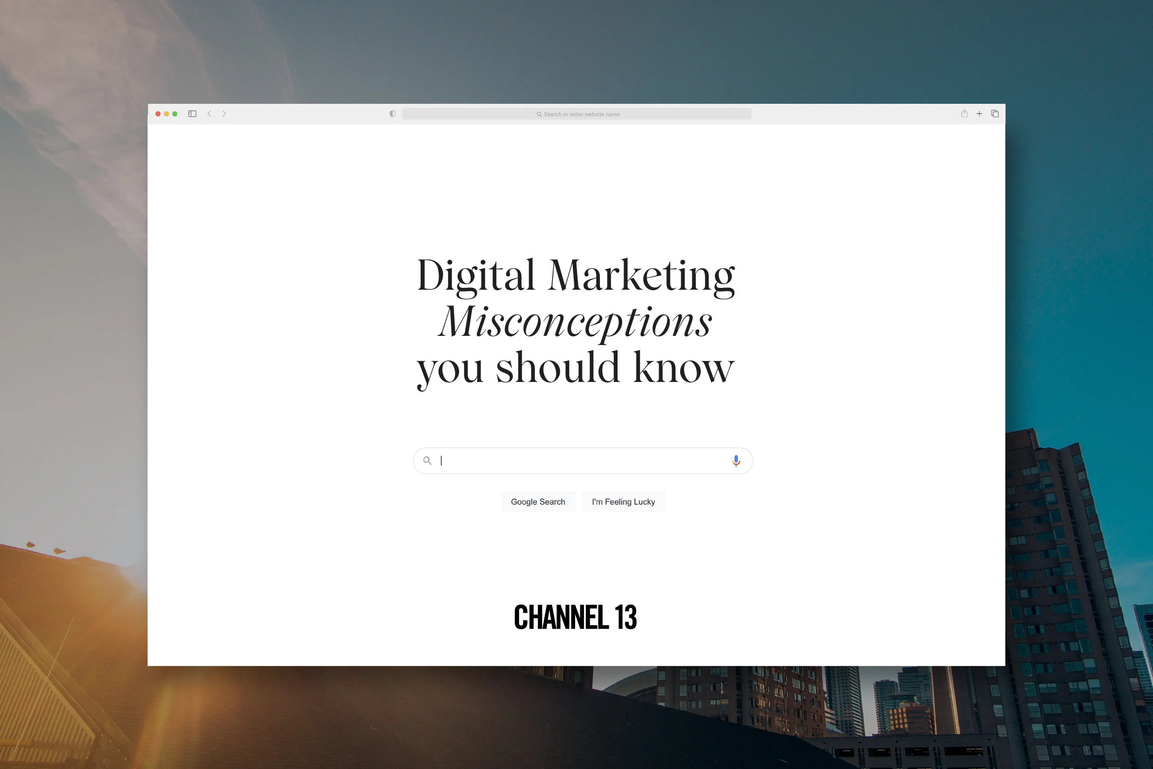The height and width of the screenshot is (769, 1153).
Task: Click the magnifying glass search icon
Action: click(428, 460)
